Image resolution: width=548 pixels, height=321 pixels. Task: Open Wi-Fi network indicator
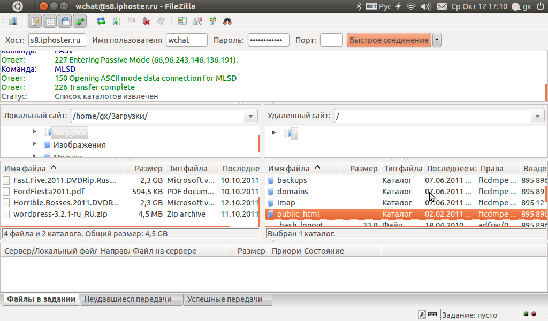(x=411, y=6)
